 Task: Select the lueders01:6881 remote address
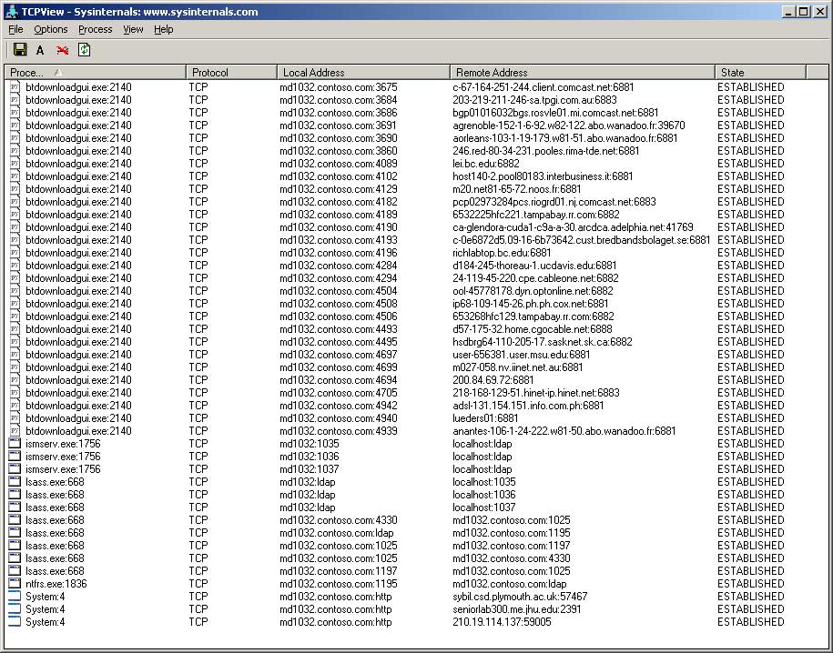[485, 418]
